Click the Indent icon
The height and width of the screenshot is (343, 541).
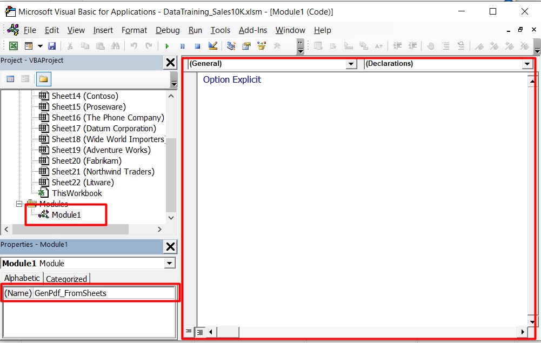(x=397, y=46)
